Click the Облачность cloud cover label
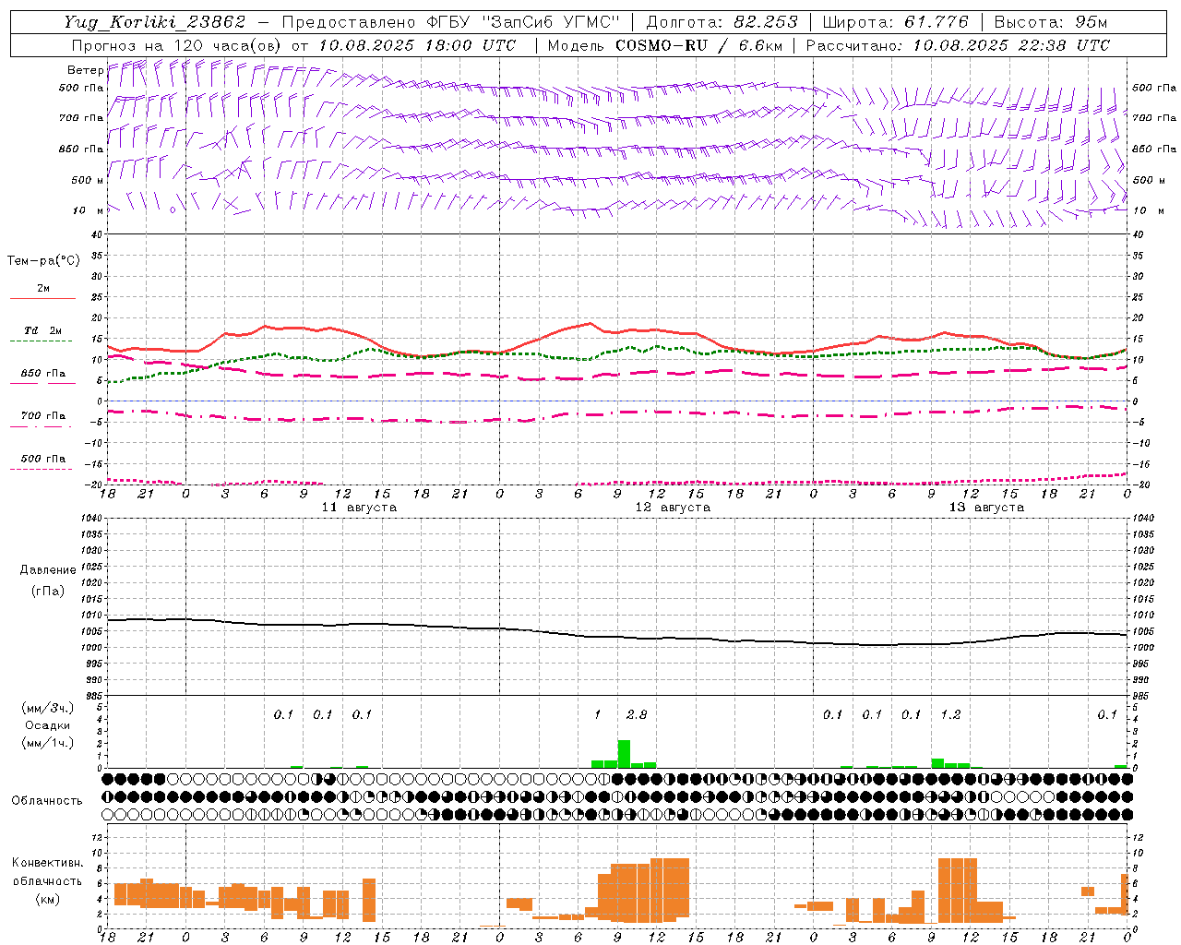Viewport: 1181px width, 945px height. (x=47, y=800)
